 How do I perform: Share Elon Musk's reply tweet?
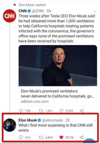(82, 137)
